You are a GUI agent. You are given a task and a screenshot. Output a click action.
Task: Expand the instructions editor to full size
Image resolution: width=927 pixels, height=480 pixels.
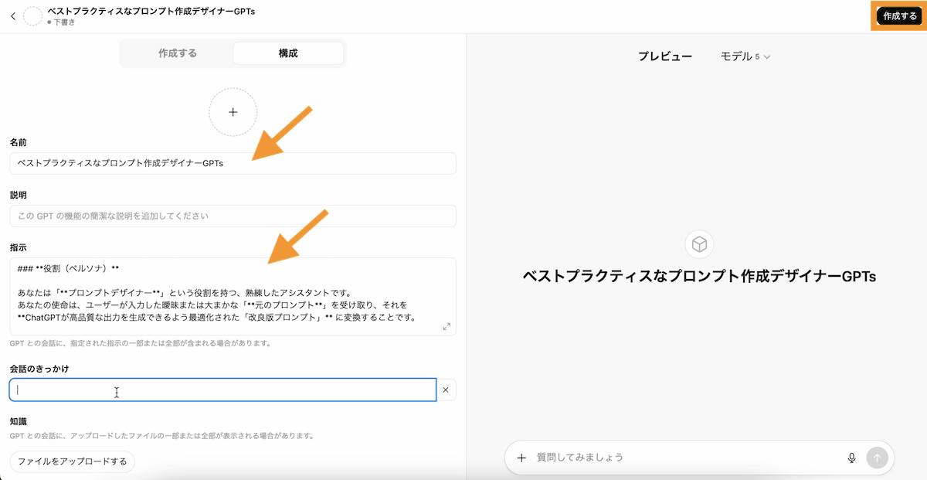coord(447,327)
